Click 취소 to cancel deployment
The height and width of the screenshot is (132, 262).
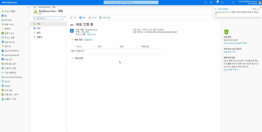[x=83, y=18]
